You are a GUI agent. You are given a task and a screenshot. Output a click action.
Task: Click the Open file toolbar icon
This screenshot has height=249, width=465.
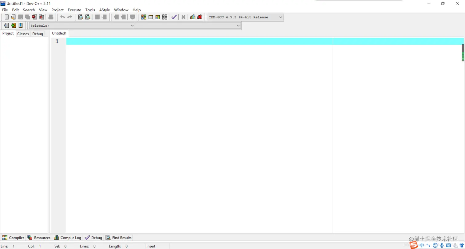(13, 17)
